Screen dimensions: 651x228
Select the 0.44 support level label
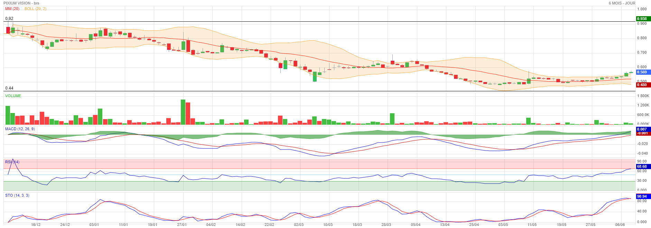[9, 88]
